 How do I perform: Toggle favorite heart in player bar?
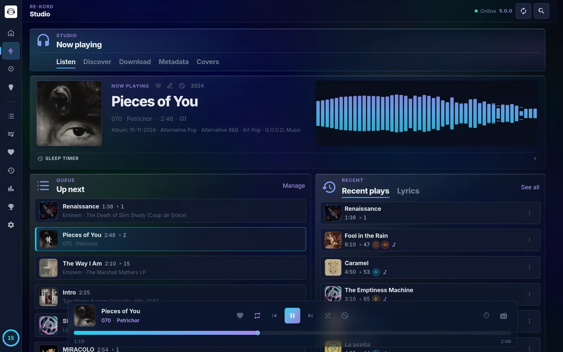pyautogui.click(x=240, y=316)
